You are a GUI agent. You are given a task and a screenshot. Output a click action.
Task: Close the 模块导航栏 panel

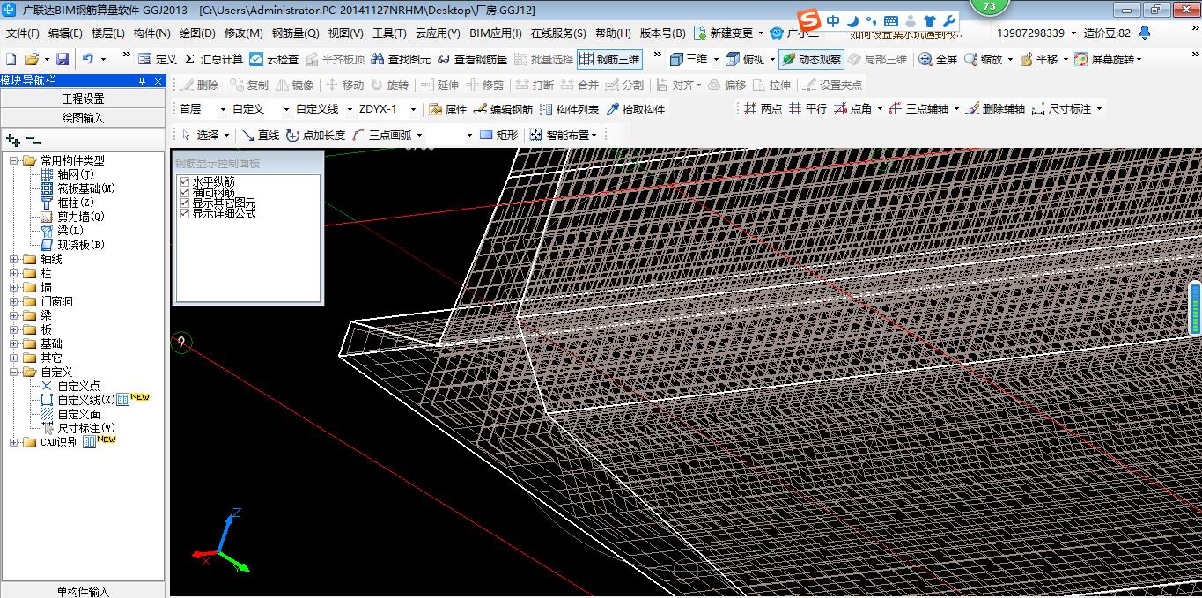tap(158, 81)
